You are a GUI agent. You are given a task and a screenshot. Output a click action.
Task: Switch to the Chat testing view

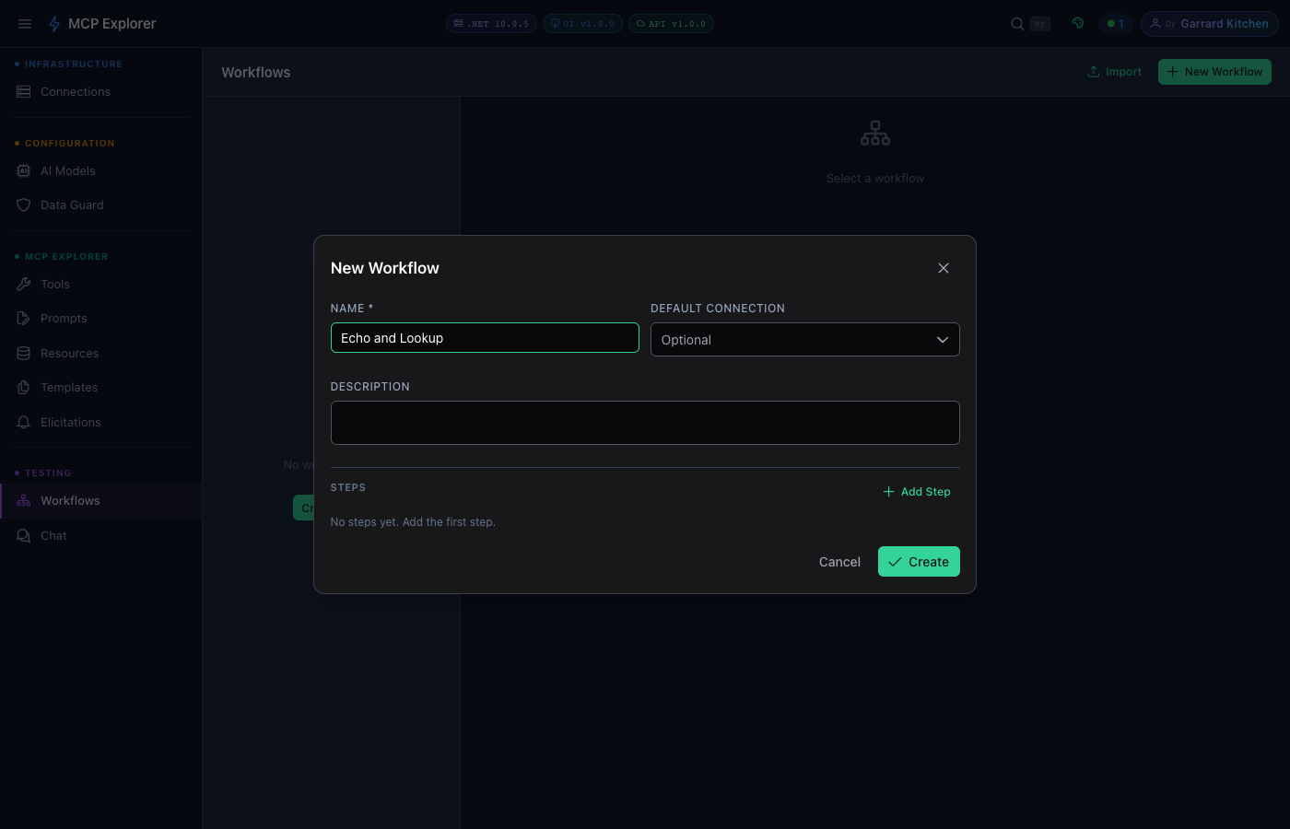tap(53, 535)
